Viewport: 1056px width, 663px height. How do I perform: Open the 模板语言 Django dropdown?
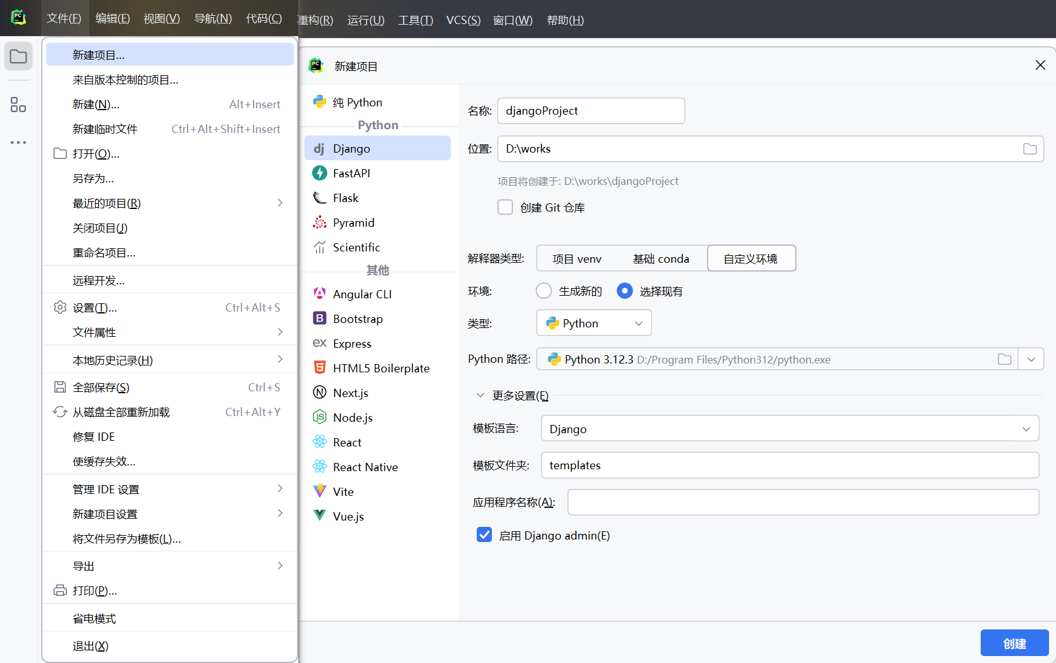[789, 429]
